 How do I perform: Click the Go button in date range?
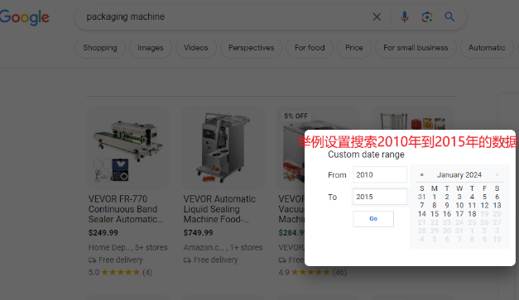373,219
